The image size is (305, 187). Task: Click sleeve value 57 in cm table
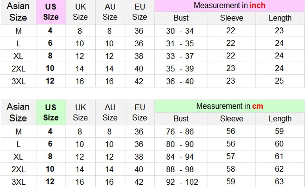coord(231,156)
